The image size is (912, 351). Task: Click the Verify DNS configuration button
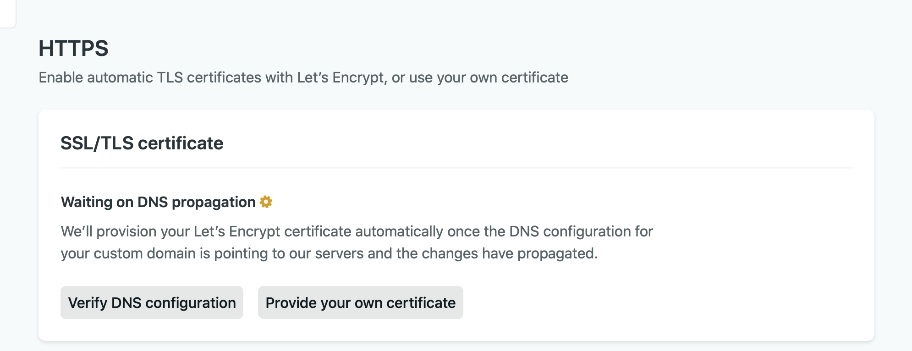[152, 302]
